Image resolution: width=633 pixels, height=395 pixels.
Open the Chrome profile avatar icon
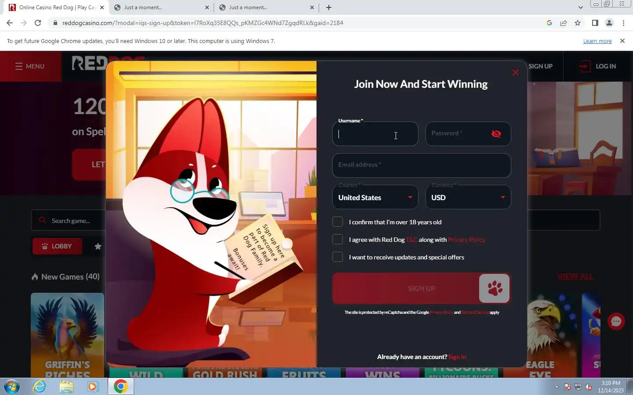609,23
